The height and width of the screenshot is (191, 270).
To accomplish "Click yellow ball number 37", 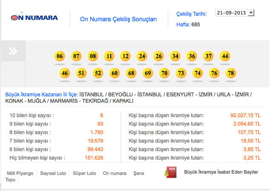I will tap(208, 56).
